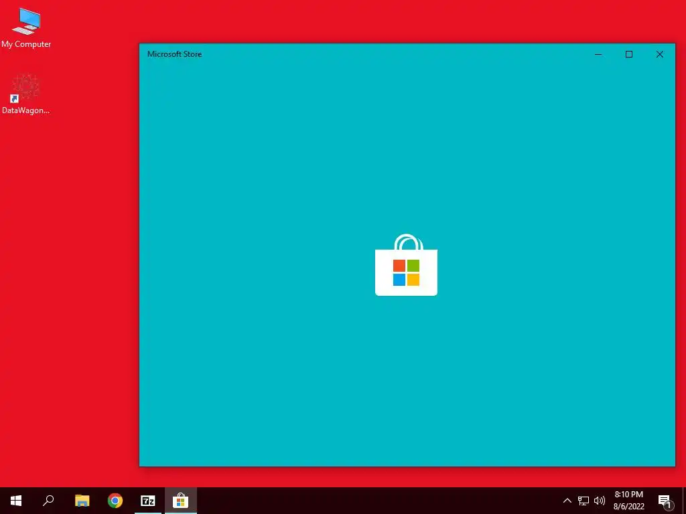Minimize the Microsoft Store window
Screen dimensions: 686x514
(598, 54)
